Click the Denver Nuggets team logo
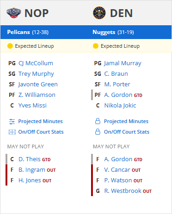The height and width of the screenshot is (214, 172). (x=99, y=13)
